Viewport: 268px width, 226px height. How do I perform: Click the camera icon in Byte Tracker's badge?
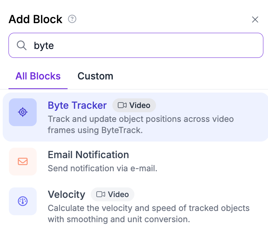[x=122, y=105]
